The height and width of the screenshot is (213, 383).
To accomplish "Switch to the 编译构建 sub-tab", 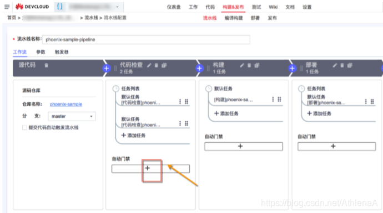I will [x=234, y=18].
